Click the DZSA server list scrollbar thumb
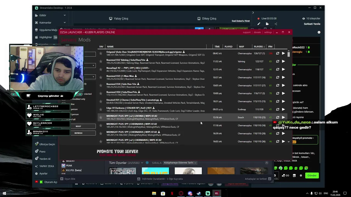The image size is (351, 197). (x=289, y=54)
